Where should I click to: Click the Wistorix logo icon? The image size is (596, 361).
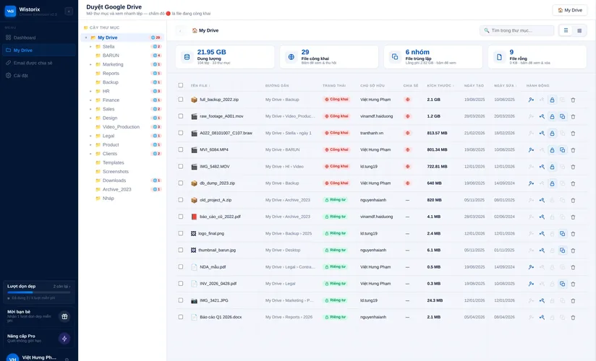[x=10, y=12]
